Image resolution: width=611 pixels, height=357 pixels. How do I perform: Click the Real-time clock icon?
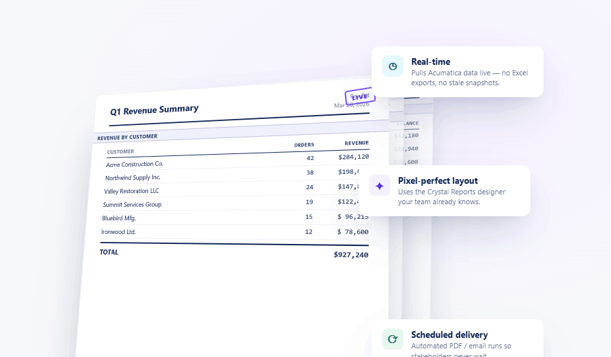pos(393,66)
